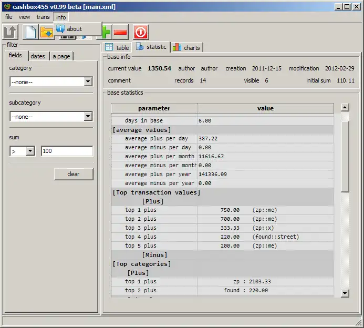The width and height of the screenshot is (364, 328).
Task: Click the red power exit icon
Action: 141,32
